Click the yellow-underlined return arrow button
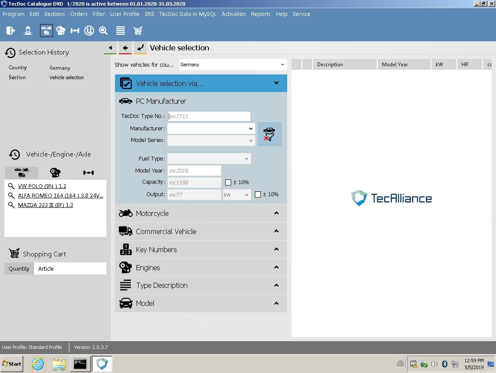The image size is (496, 373). point(140,48)
